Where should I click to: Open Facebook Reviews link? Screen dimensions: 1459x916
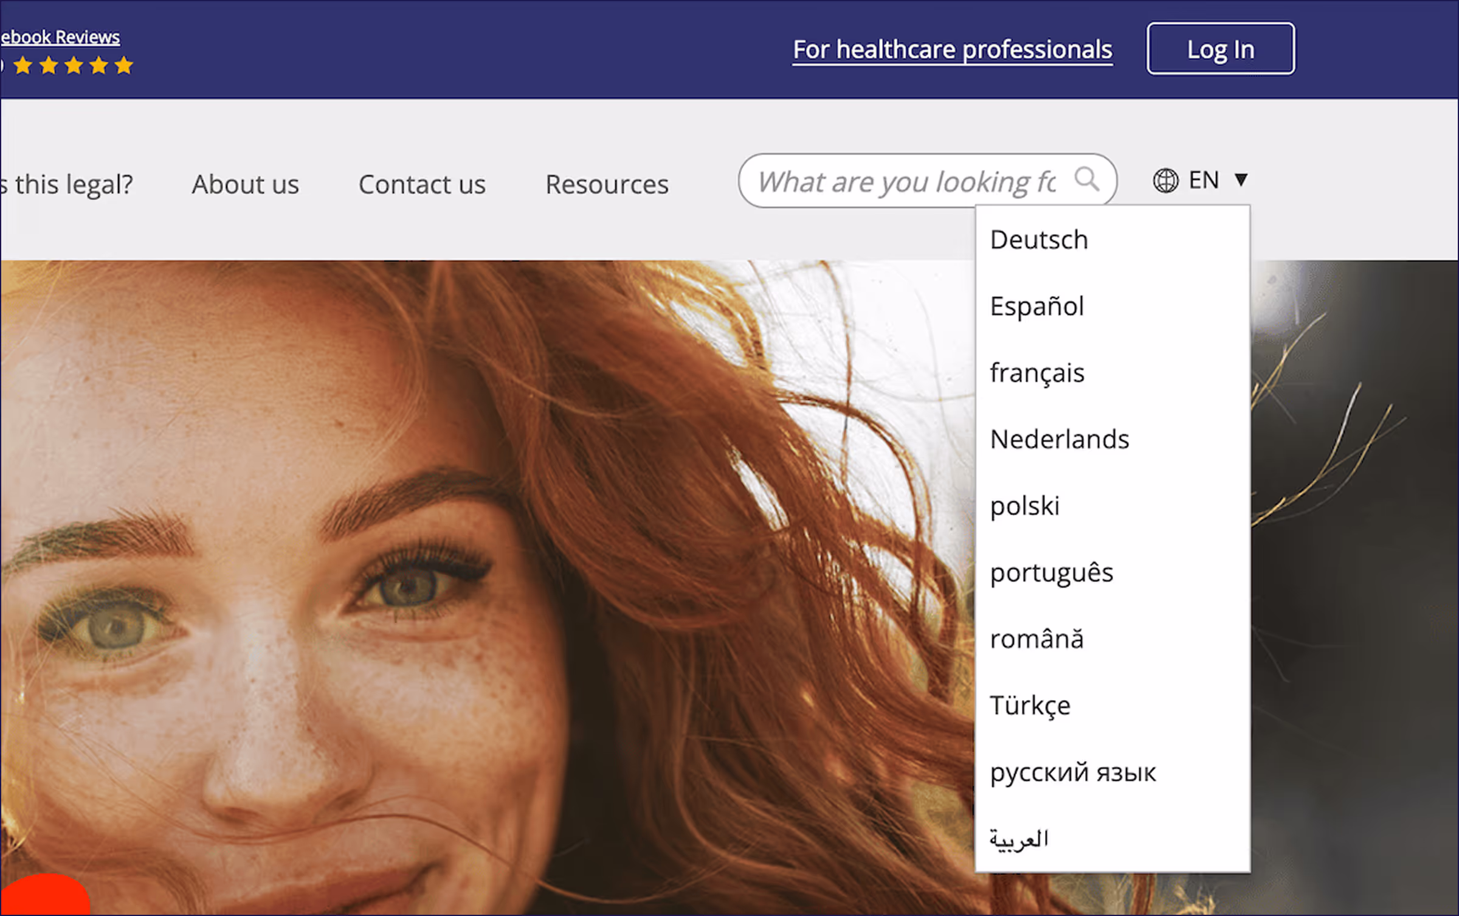point(60,37)
